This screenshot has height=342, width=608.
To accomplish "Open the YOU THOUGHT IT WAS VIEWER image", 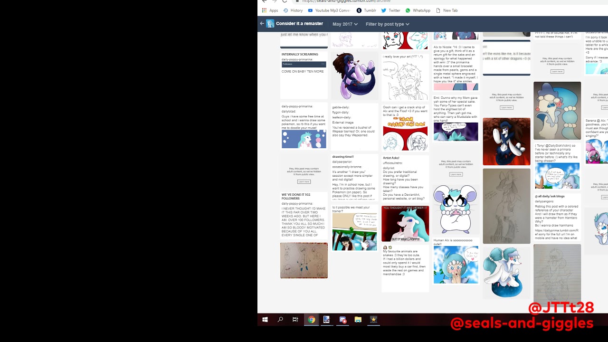I will [405, 223].
